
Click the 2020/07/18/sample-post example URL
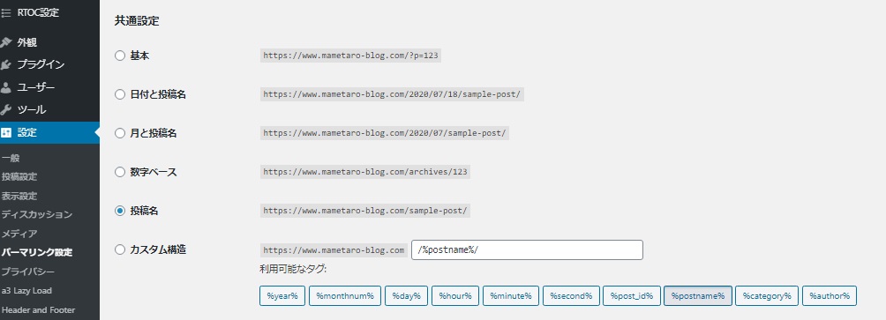pos(392,94)
